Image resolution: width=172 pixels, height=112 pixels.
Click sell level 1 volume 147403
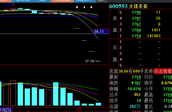154,36
